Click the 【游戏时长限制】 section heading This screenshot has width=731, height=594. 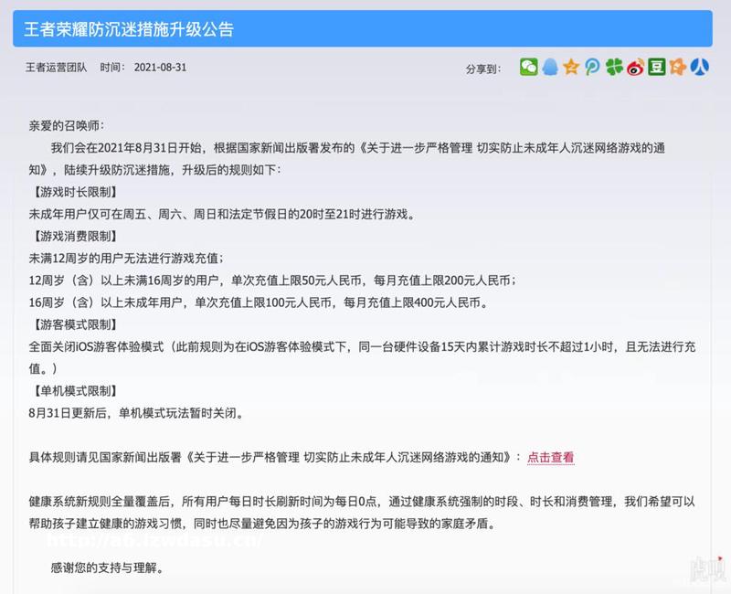75,192
